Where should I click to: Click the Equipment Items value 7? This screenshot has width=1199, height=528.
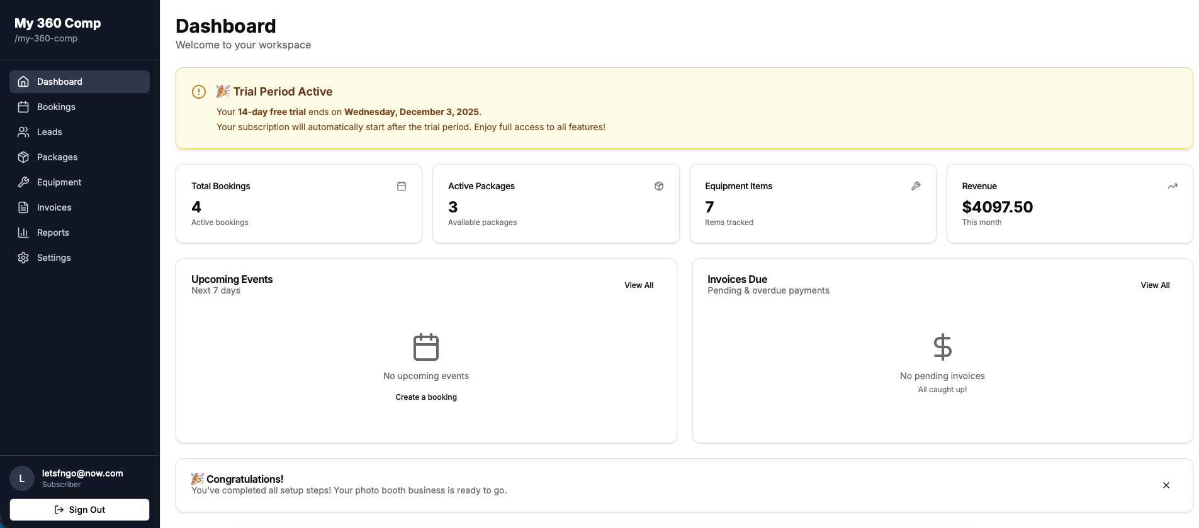point(709,207)
